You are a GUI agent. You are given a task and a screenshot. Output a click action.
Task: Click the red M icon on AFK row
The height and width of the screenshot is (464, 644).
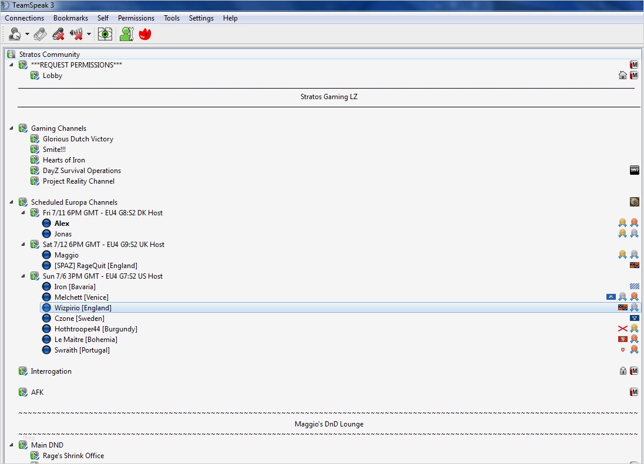pos(634,392)
